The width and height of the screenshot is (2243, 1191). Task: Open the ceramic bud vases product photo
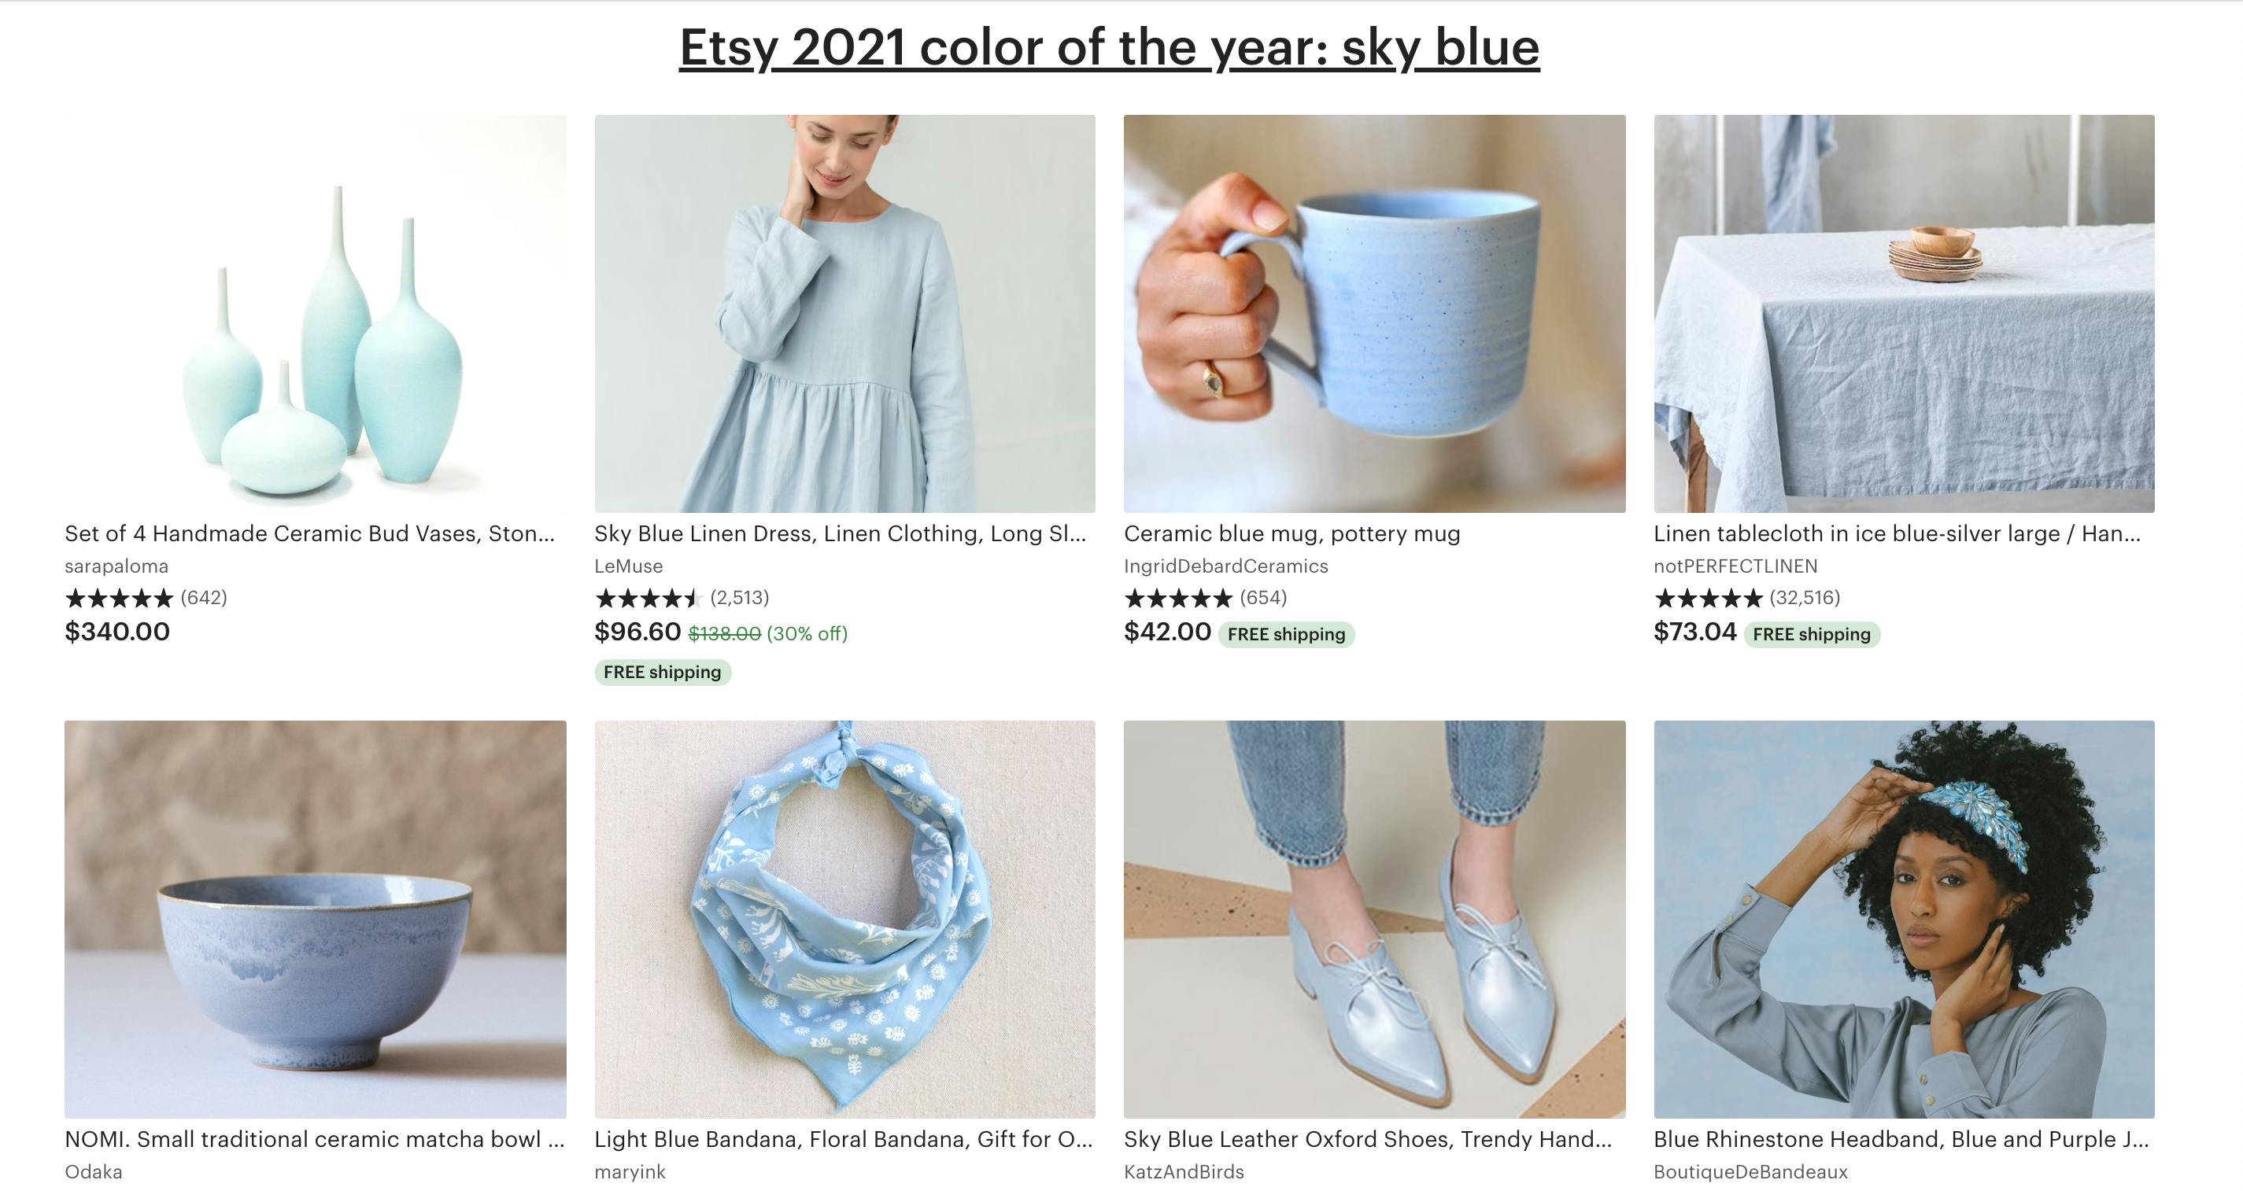(316, 313)
